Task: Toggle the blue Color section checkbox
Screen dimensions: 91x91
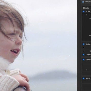Action: pyautogui.click(x=83, y=44)
